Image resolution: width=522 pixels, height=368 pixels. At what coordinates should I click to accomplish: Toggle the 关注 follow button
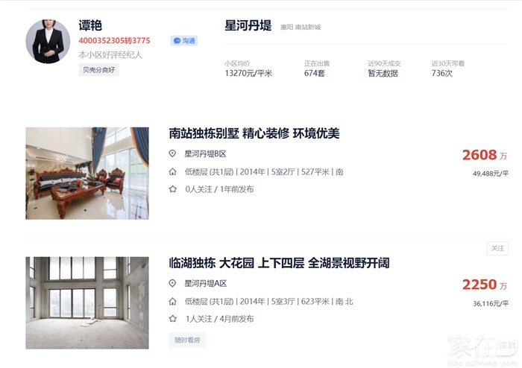[x=497, y=248]
